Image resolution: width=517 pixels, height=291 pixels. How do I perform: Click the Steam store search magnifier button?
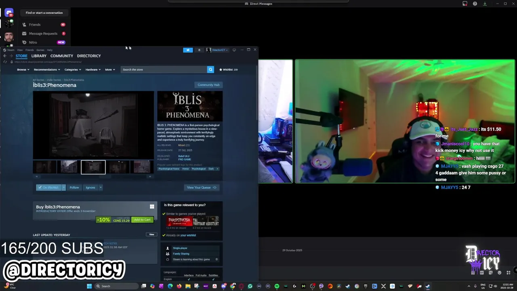pyautogui.click(x=210, y=70)
